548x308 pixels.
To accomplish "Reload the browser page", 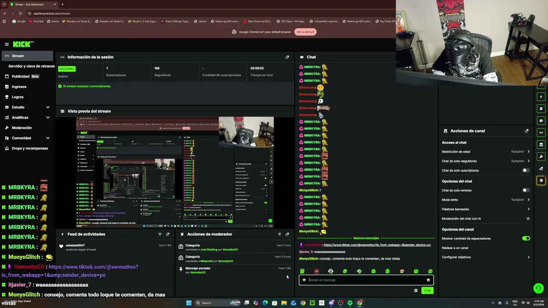I will click(x=20, y=13).
